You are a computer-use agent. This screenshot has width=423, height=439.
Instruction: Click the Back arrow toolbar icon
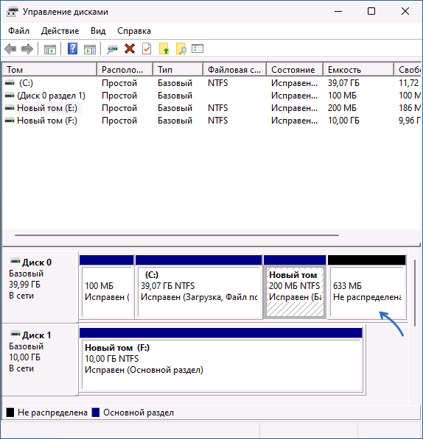[10, 49]
